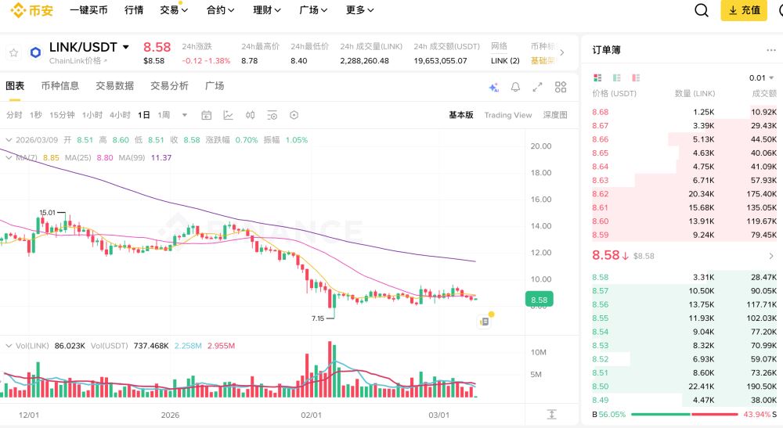
Task: Open the technical indicators line icon
Action: [x=228, y=115]
